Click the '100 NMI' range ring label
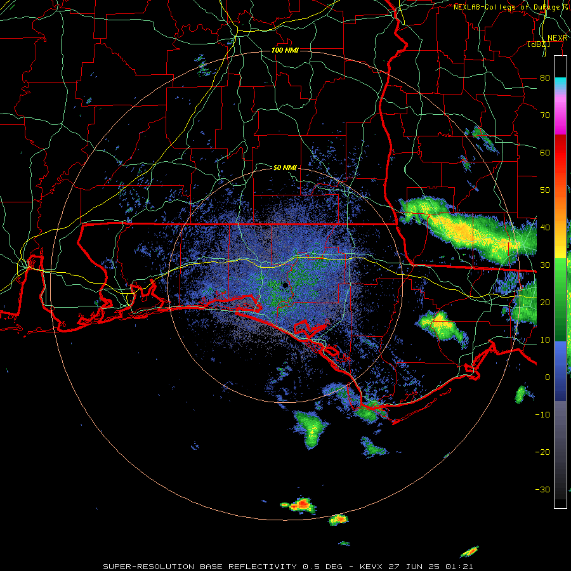Image resolution: width=571 pixels, height=571 pixels. tap(285, 50)
